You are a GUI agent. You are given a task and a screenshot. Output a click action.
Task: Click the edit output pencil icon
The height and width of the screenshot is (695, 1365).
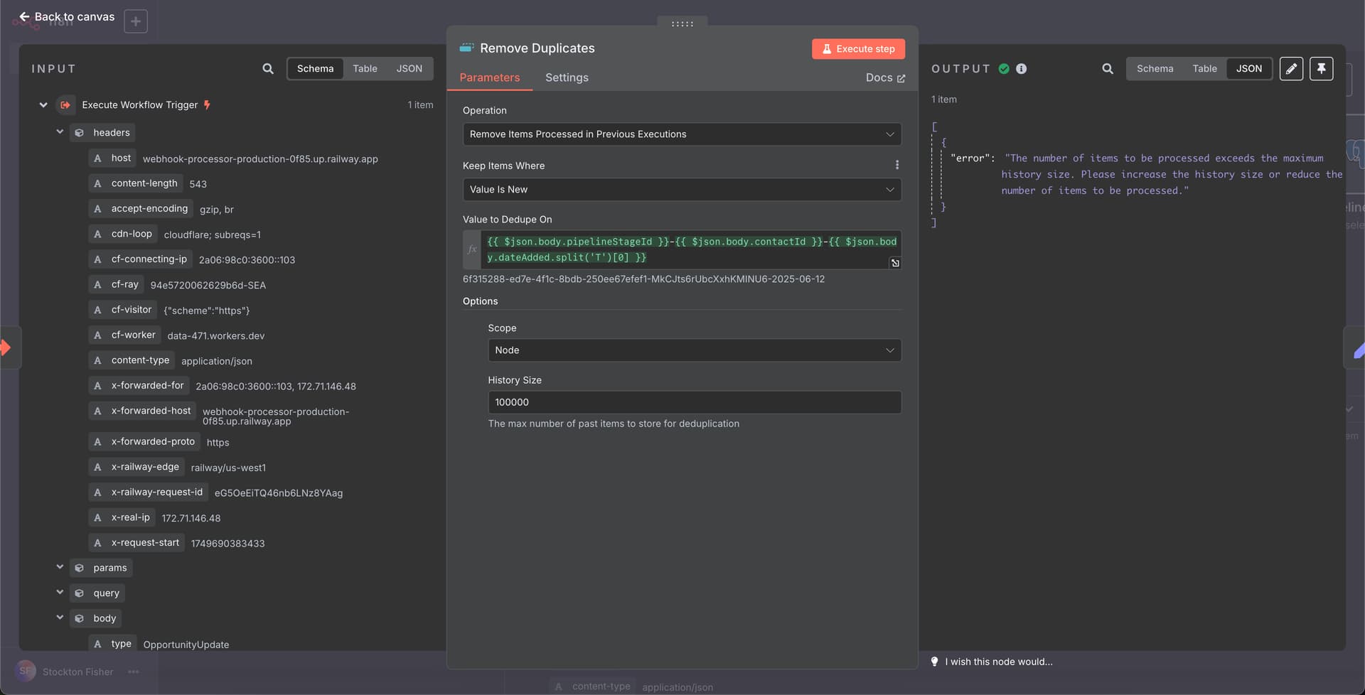(x=1291, y=69)
